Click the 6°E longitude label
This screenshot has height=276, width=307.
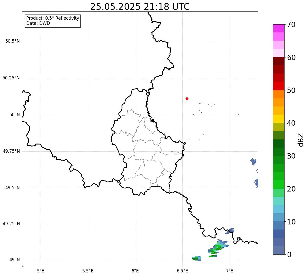[135, 271]
